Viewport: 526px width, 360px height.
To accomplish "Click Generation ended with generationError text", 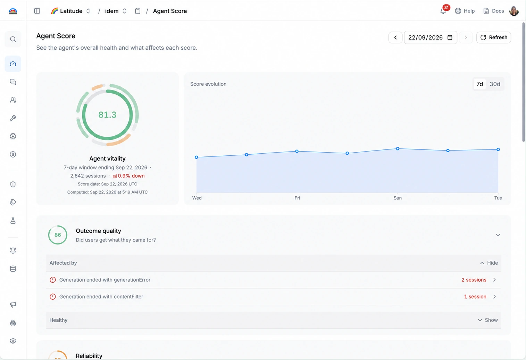I will coord(105,280).
